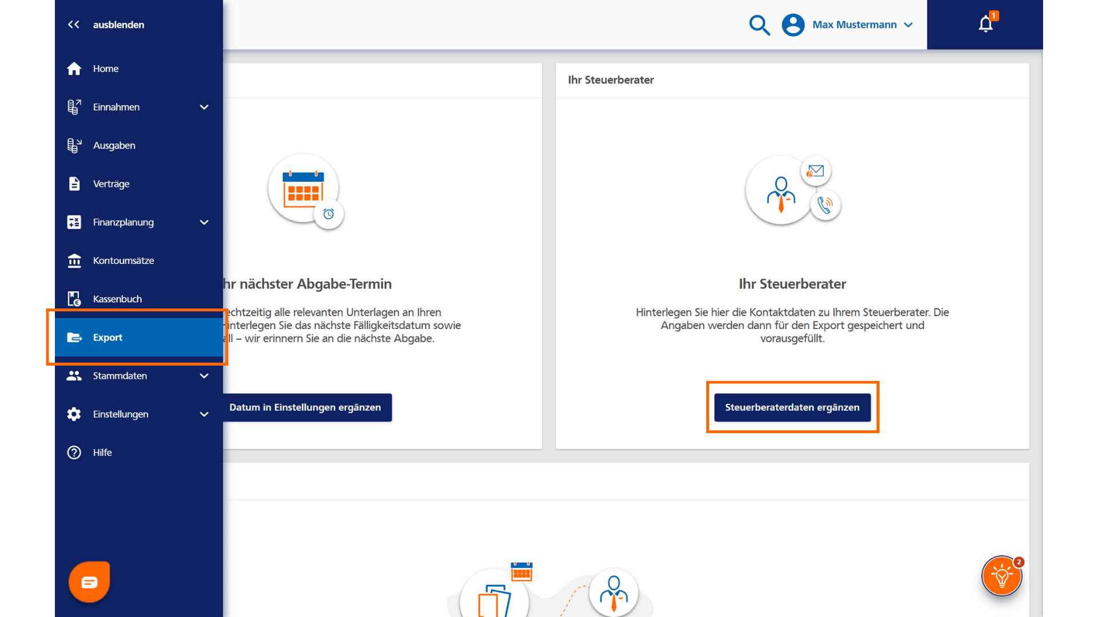Expand the Stammdaten submenu chevron
Viewport: 1098px width, 617px height.
point(204,376)
